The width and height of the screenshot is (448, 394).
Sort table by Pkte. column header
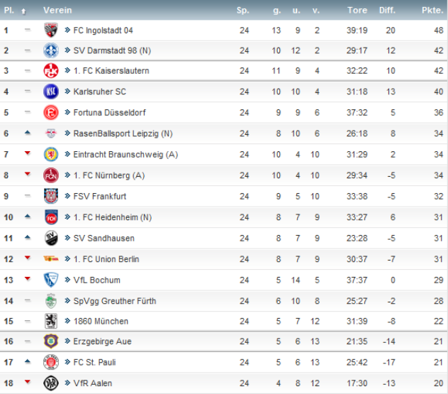click(432, 11)
